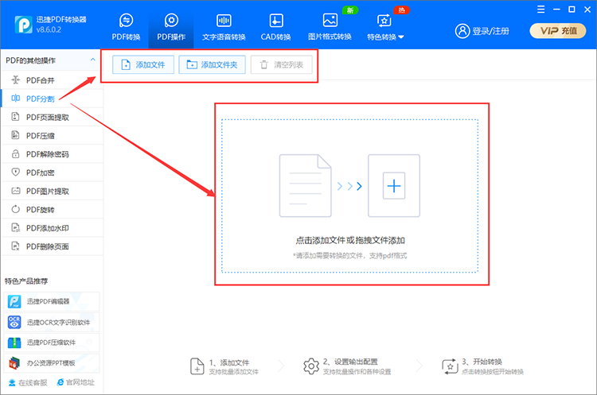Viewport: 597px width, 395px height.
Task: Click the step 1 添加文件 page icon
Action: [x=197, y=366]
